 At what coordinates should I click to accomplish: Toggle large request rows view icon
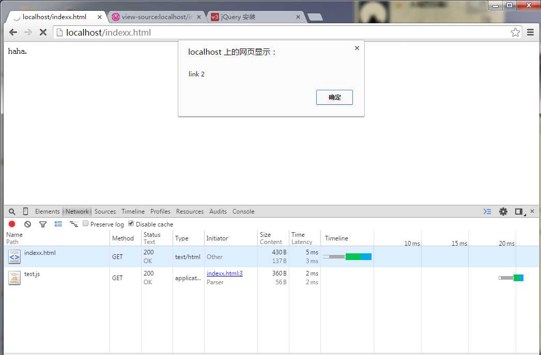point(58,224)
